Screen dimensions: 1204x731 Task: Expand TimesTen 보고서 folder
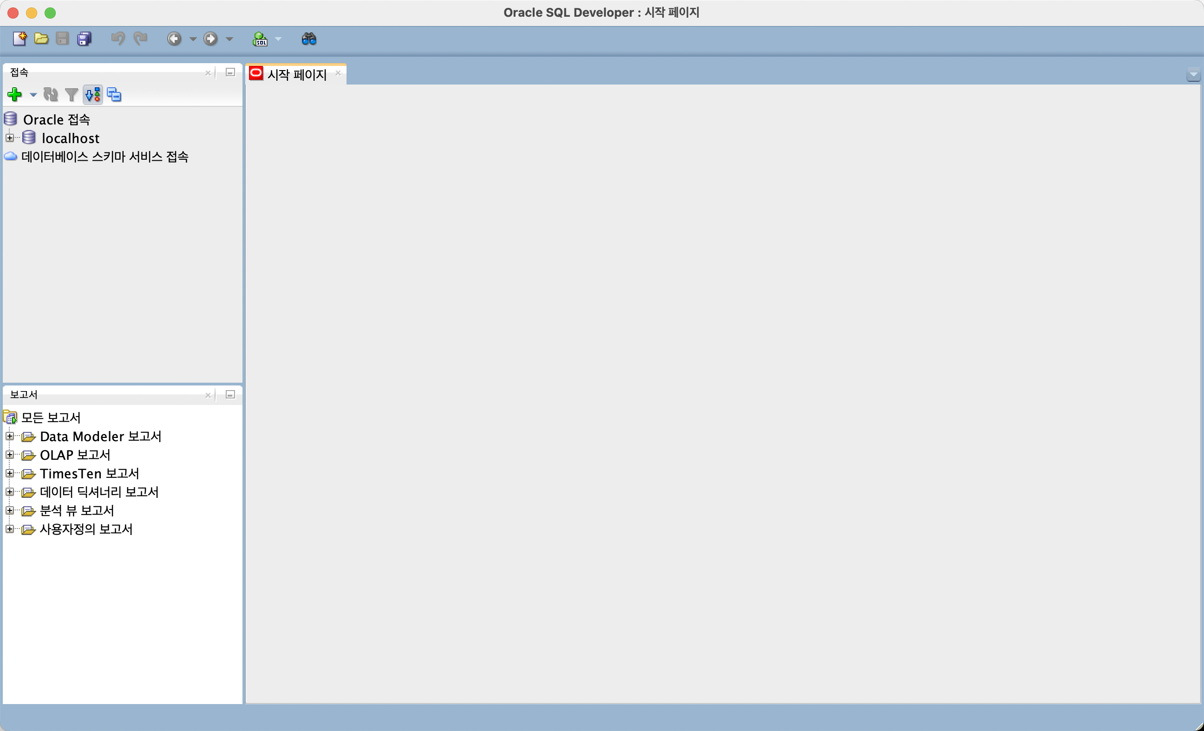(9, 473)
